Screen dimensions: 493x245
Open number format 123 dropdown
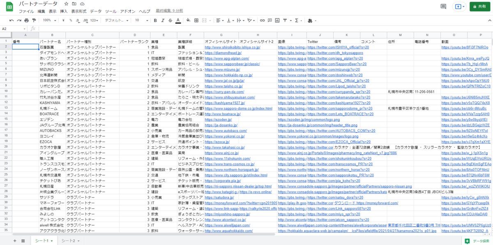coord(94,20)
